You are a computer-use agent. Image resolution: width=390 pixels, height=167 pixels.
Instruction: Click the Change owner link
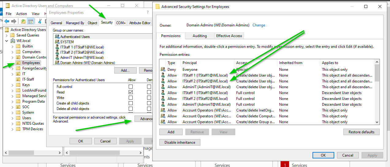[x=259, y=25]
